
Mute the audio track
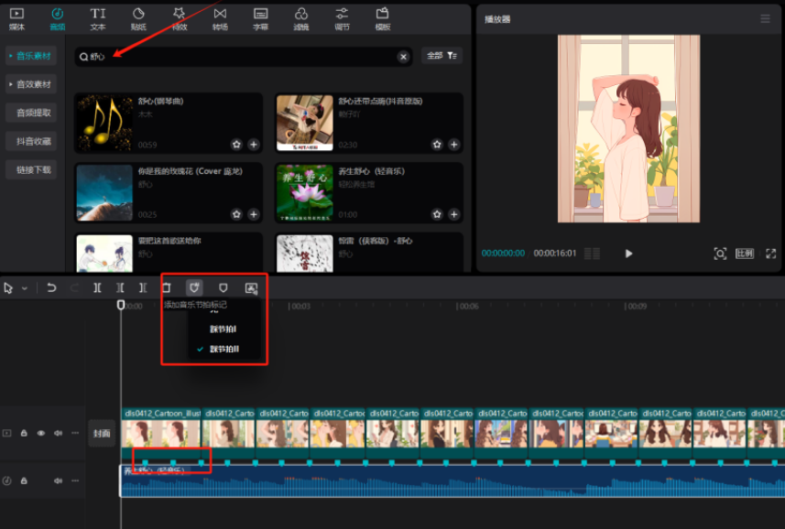(58, 480)
